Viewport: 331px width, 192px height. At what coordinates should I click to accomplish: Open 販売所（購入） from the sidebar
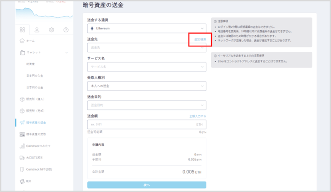(35, 99)
